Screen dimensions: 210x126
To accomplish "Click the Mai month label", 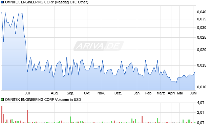I will point(180,93).
